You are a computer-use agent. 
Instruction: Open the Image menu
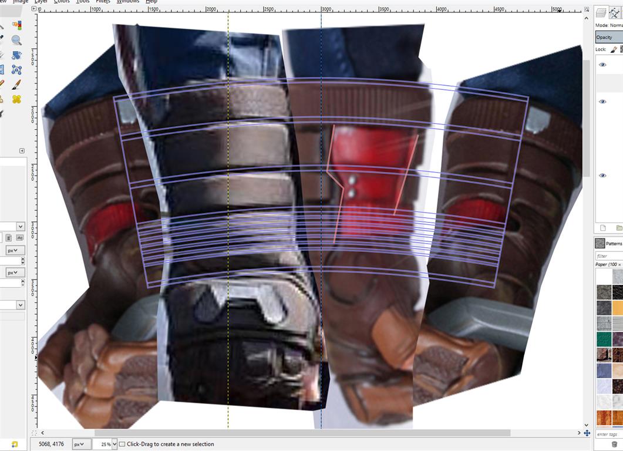[x=21, y=2]
